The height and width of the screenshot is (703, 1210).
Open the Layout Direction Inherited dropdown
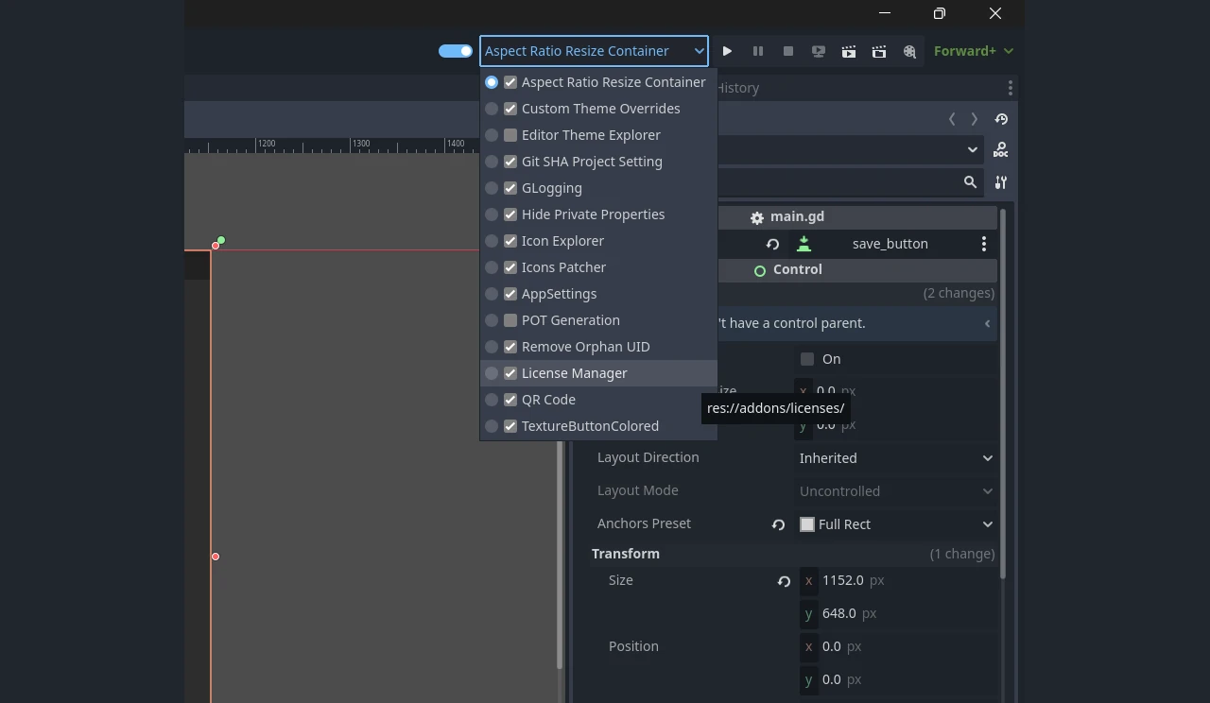pos(896,458)
